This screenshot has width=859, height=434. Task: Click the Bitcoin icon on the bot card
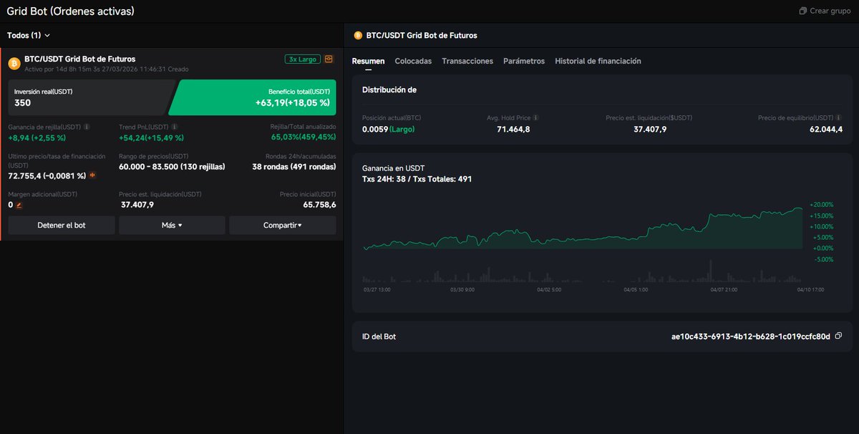click(14, 64)
